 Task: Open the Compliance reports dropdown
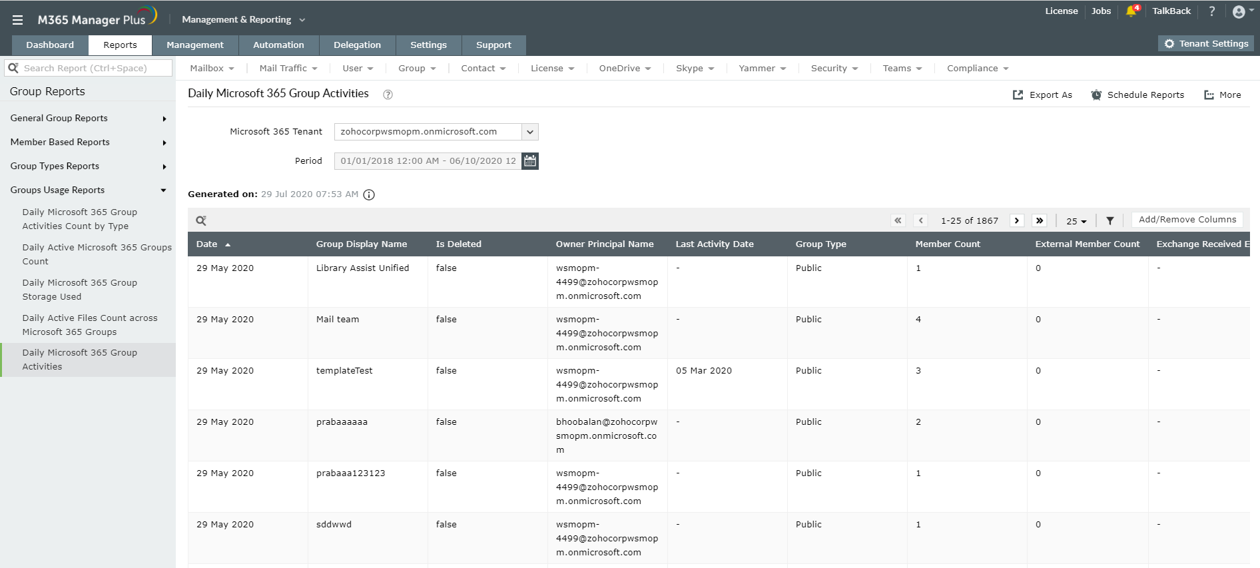pyautogui.click(x=978, y=69)
